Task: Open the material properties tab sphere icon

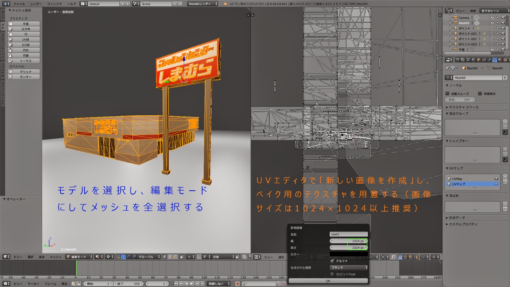Action: (x=500, y=60)
